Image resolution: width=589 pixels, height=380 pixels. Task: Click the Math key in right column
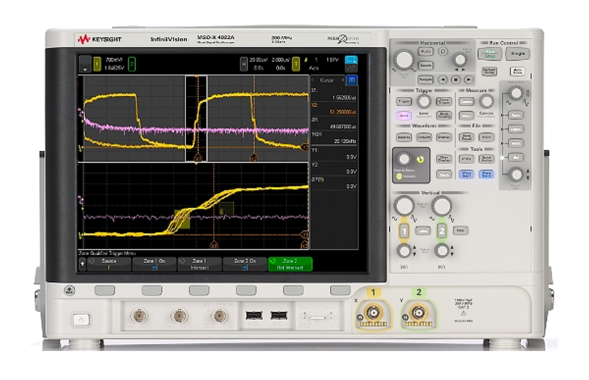pos(516,143)
